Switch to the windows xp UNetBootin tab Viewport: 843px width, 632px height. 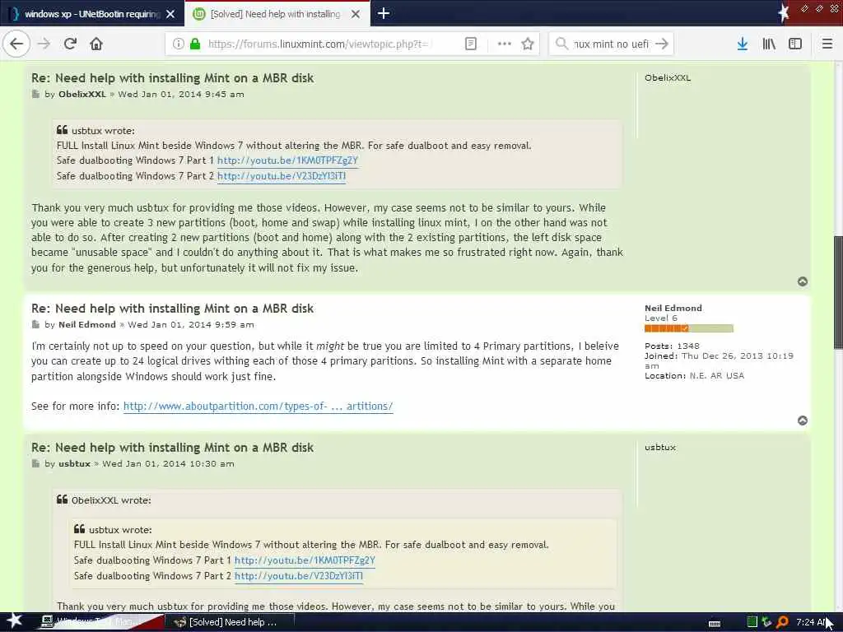pyautogui.click(x=91, y=14)
